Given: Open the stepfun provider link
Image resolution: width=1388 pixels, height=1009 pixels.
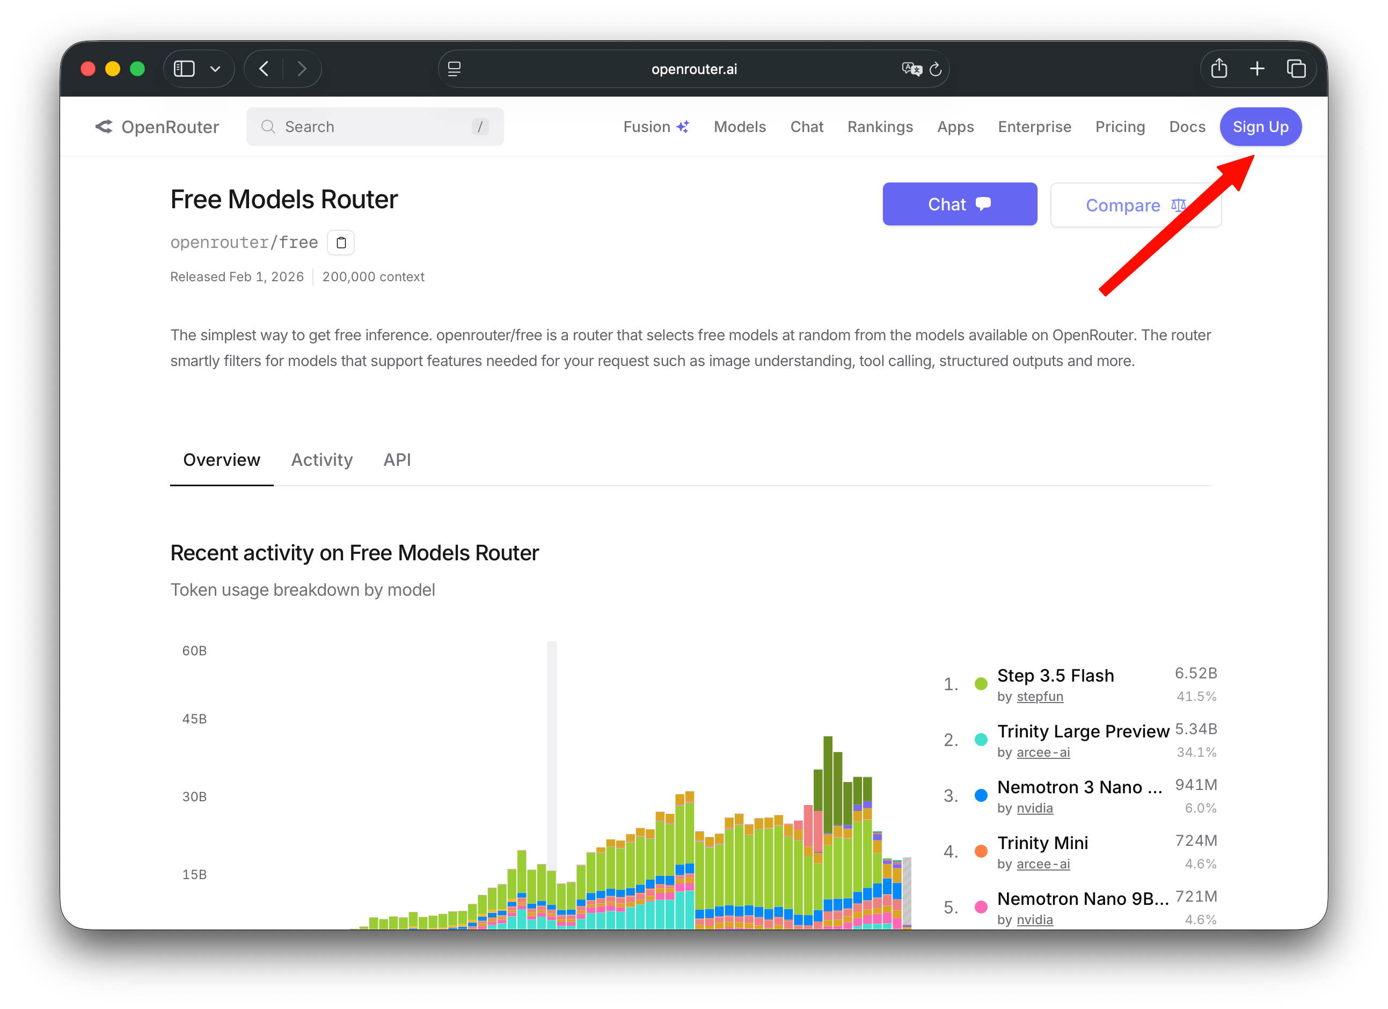Looking at the screenshot, I should [x=1039, y=696].
